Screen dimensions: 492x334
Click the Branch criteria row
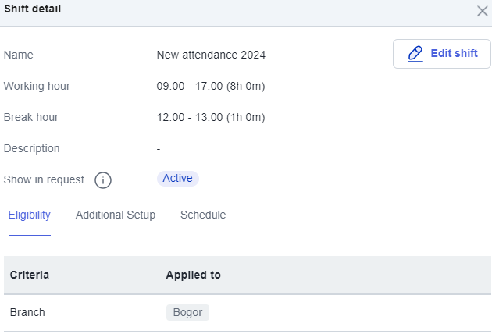coord(248,313)
